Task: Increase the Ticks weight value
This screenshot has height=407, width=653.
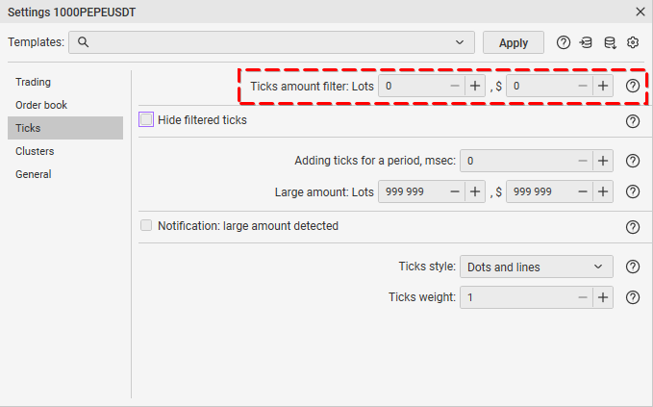Action: coord(603,297)
